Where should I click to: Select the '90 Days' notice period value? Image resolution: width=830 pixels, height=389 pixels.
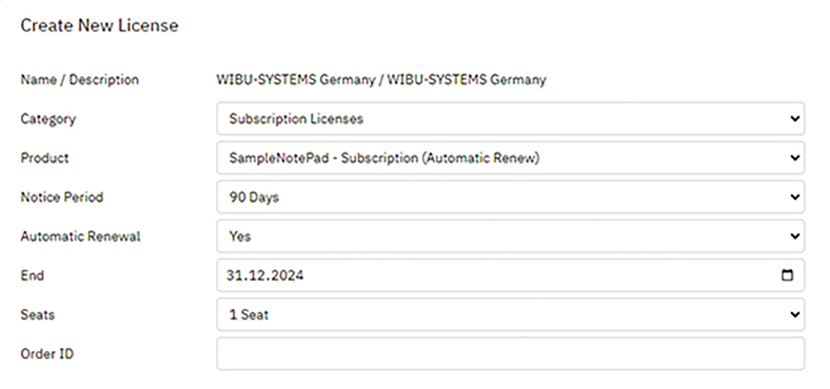coord(254,198)
